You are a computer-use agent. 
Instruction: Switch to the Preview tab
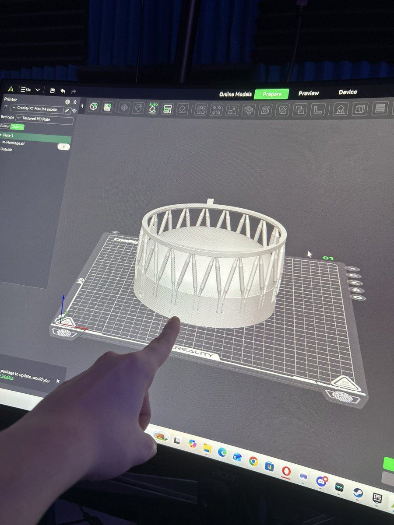[x=308, y=93]
